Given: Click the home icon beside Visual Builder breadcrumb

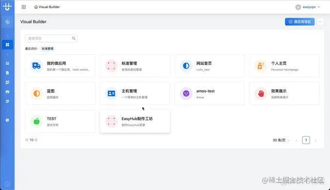Looking at the screenshot, I should point(36,7).
